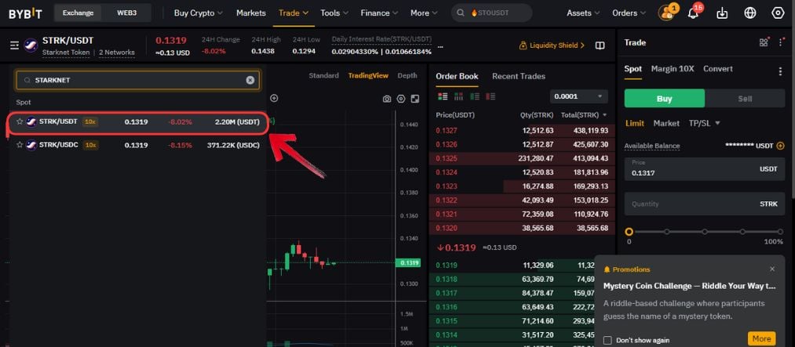
Task: Open the Finance dropdown menu
Action: point(379,13)
